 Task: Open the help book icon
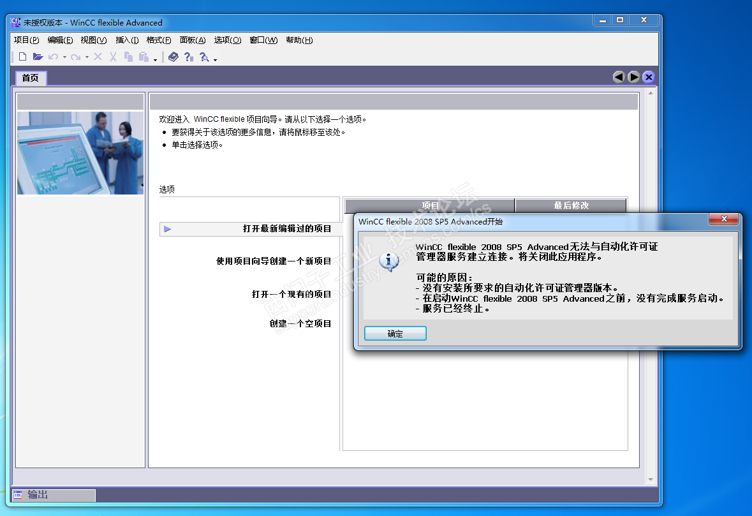(173, 57)
